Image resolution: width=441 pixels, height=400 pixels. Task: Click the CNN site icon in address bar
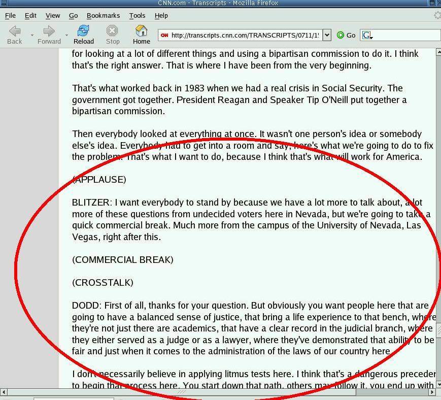[164, 35]
